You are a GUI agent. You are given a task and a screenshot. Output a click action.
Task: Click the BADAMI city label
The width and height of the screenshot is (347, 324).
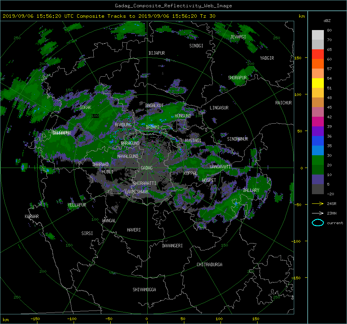click(x=153, y=127)
